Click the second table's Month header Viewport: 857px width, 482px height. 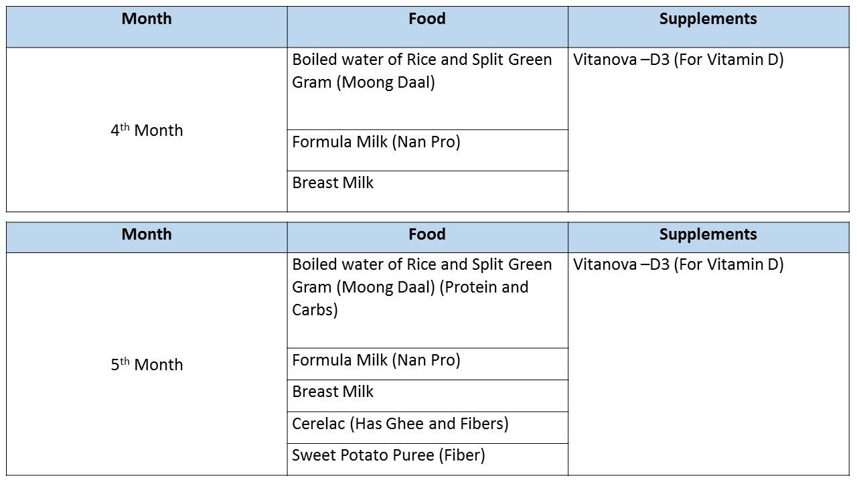pyautogui.click(x=147, y=237)
